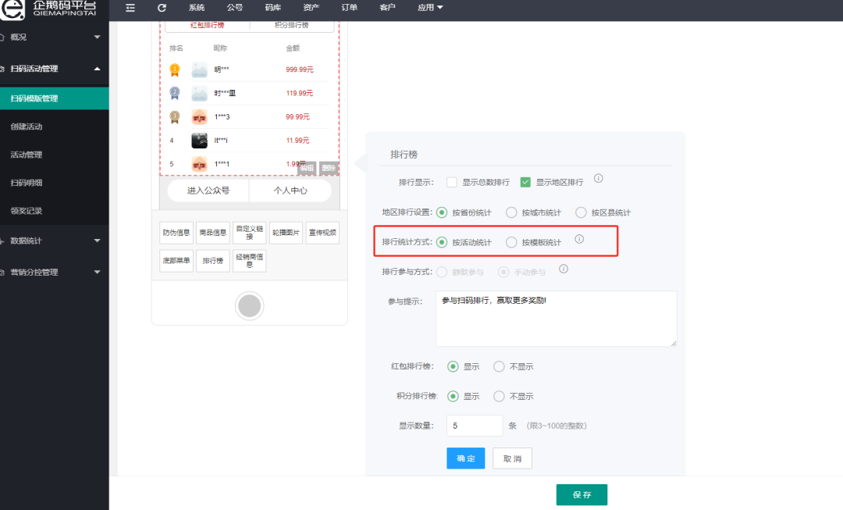
Task: Click the refresh icon in top bar
Action: pos(162,8)
